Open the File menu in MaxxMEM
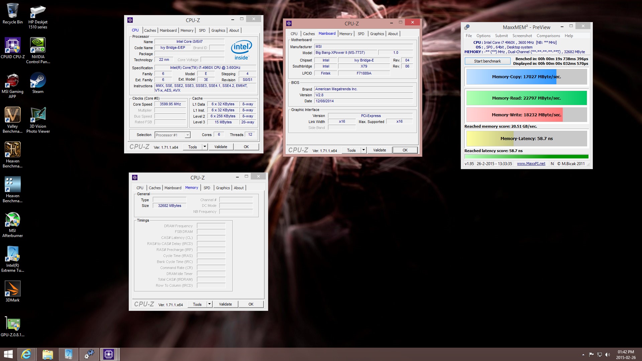This screenshot has width=642, height=361. (469, 36)
